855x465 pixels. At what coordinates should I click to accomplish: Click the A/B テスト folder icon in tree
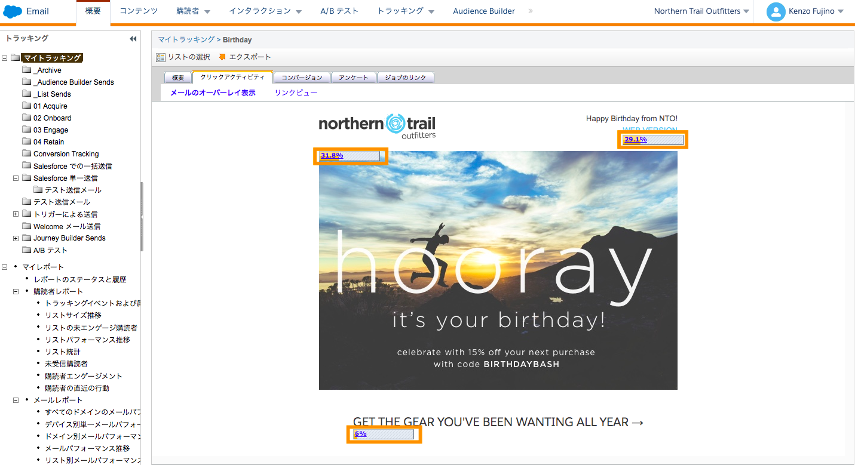26,250
